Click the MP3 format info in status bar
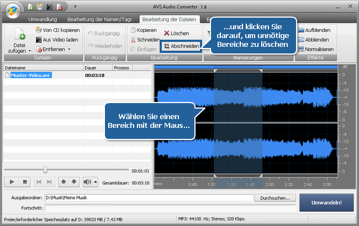The image size is (359, 226). tap(212, 219)
